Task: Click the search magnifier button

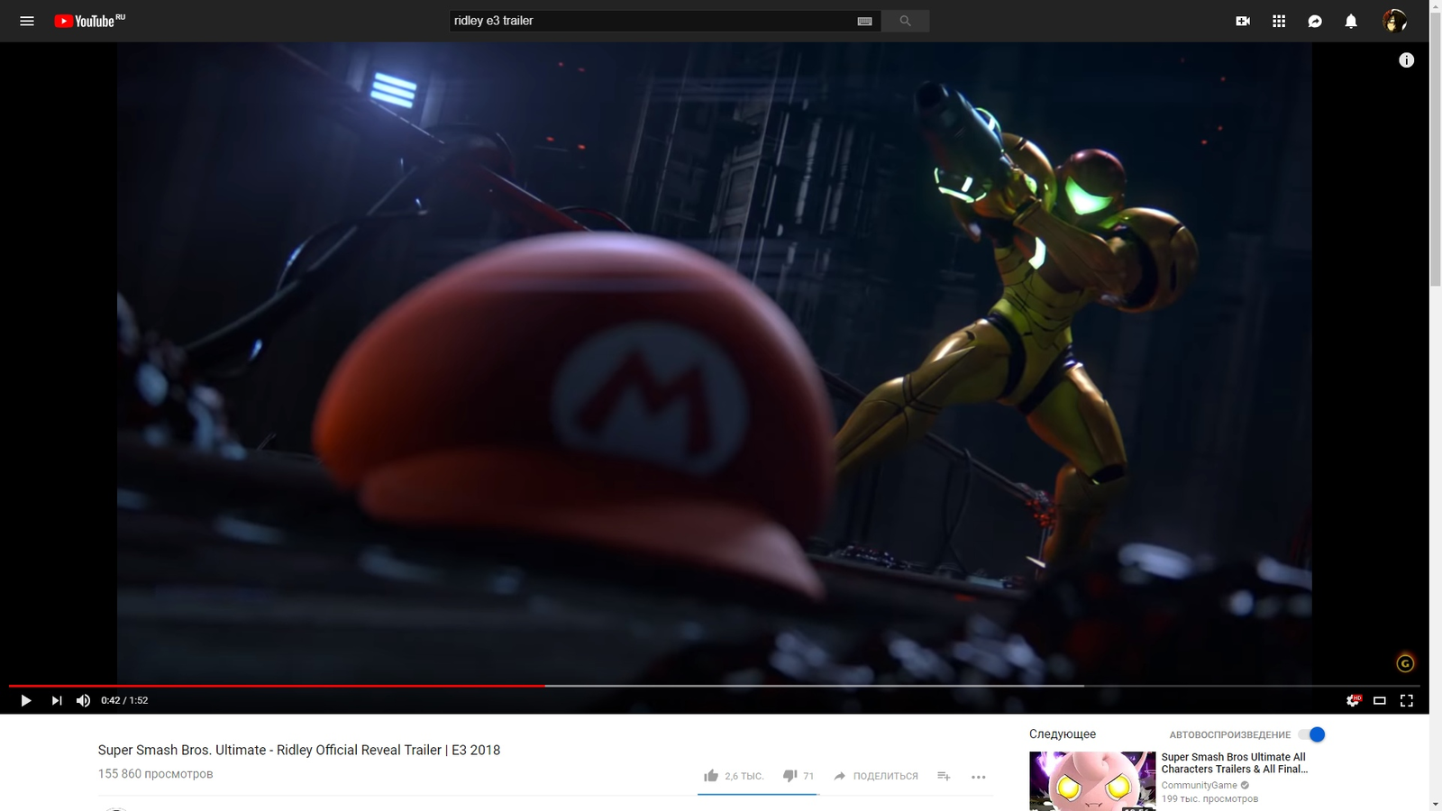Action: pos(905,21)
